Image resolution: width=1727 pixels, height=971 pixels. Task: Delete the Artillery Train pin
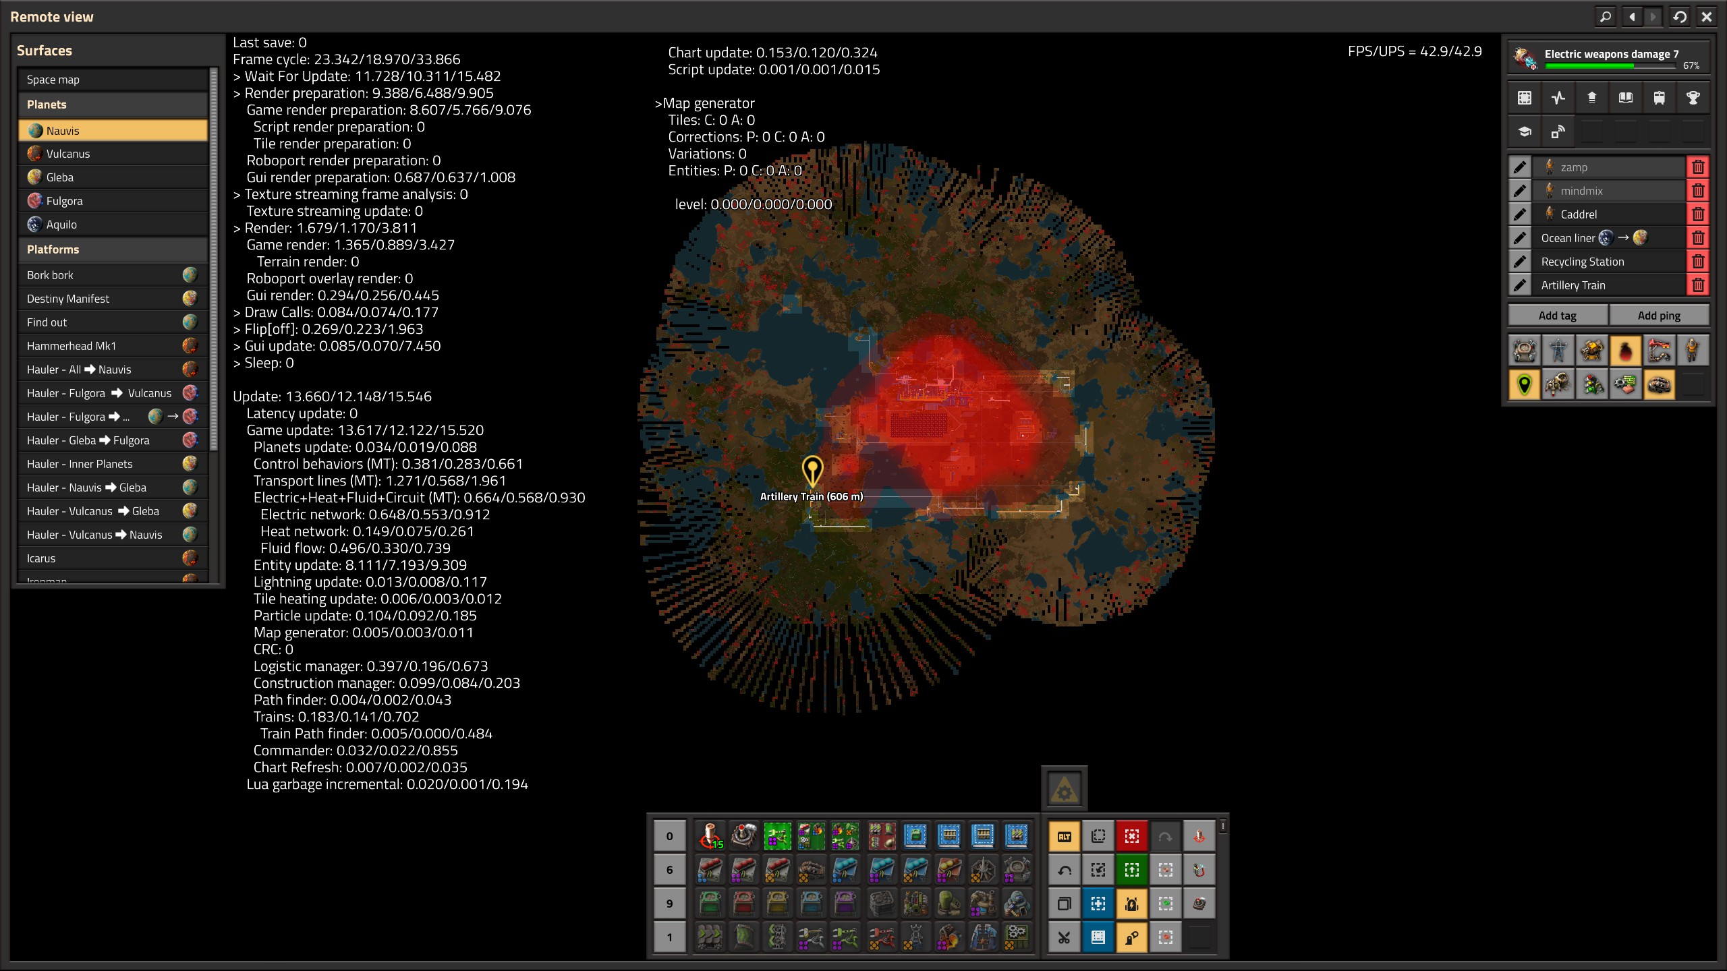click(1698, 285)
